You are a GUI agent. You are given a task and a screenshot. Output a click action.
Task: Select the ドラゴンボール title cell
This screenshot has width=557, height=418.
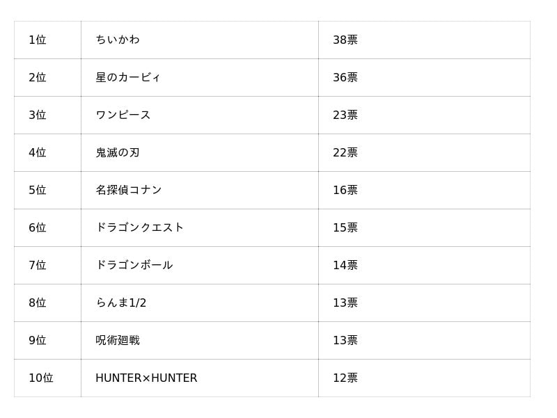134,266
